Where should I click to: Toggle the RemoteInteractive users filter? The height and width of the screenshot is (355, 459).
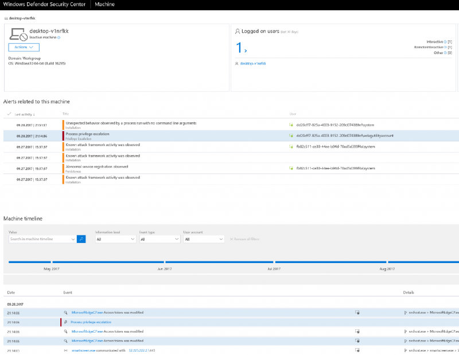pyautogui.click(x=445, y=47)
